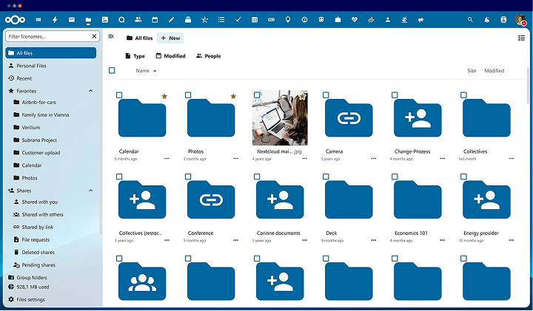Image resolution: width=533 pixels, height=311 pixels.
Task: Go to All files in sidebar
Action: point(51,53)
